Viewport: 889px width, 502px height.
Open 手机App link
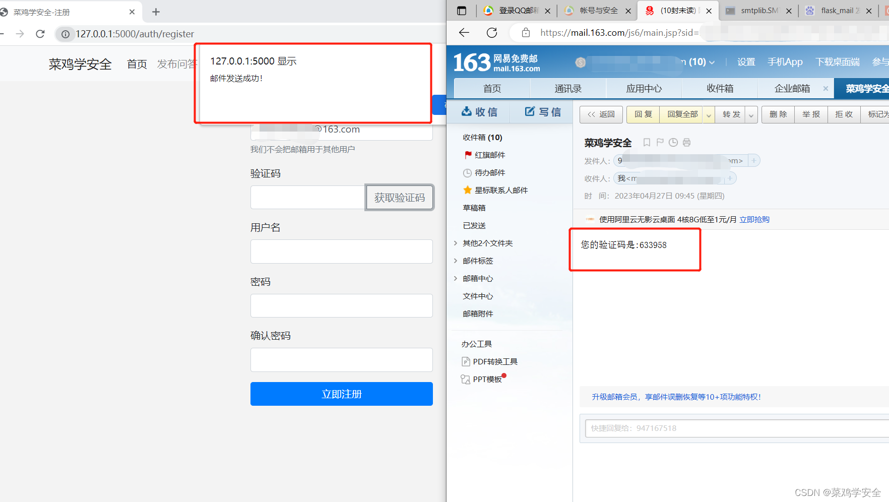[x=785, y=62]
